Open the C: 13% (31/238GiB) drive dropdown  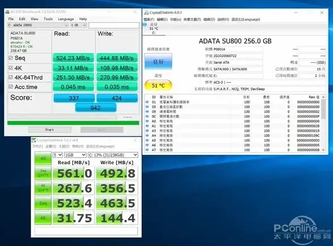113,155
